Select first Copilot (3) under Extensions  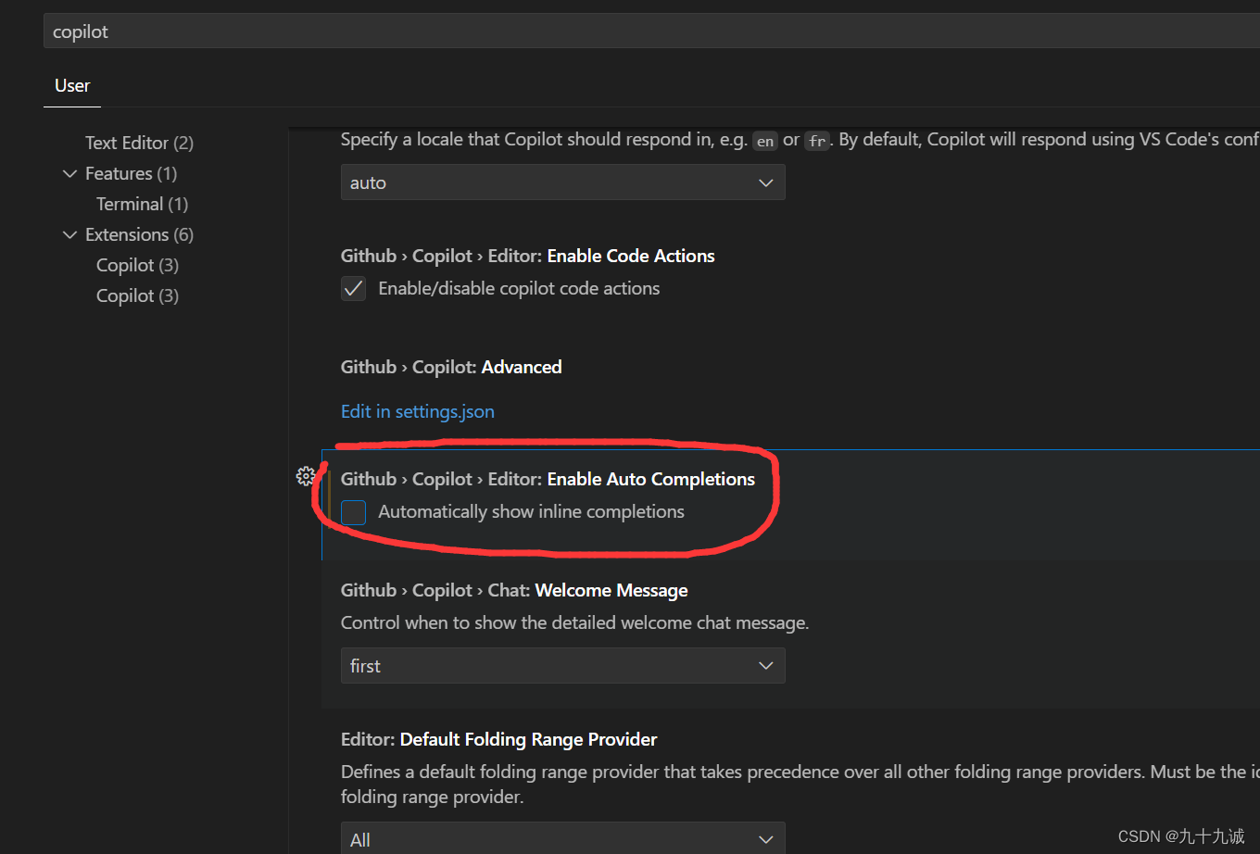pos(137,265)
